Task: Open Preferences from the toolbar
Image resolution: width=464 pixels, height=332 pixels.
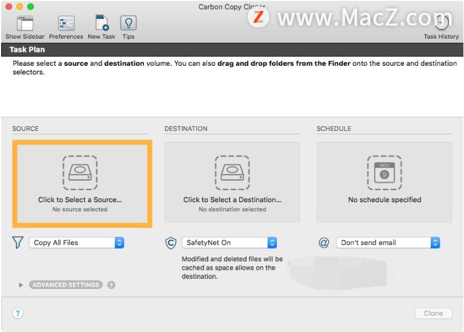Action: pos(66,24)
